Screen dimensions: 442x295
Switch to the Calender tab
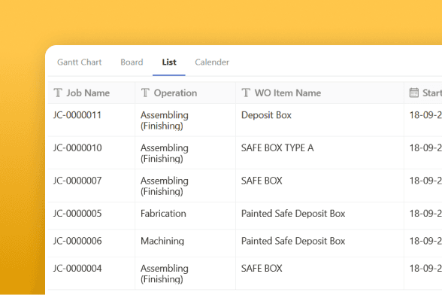tap(212, 62)
